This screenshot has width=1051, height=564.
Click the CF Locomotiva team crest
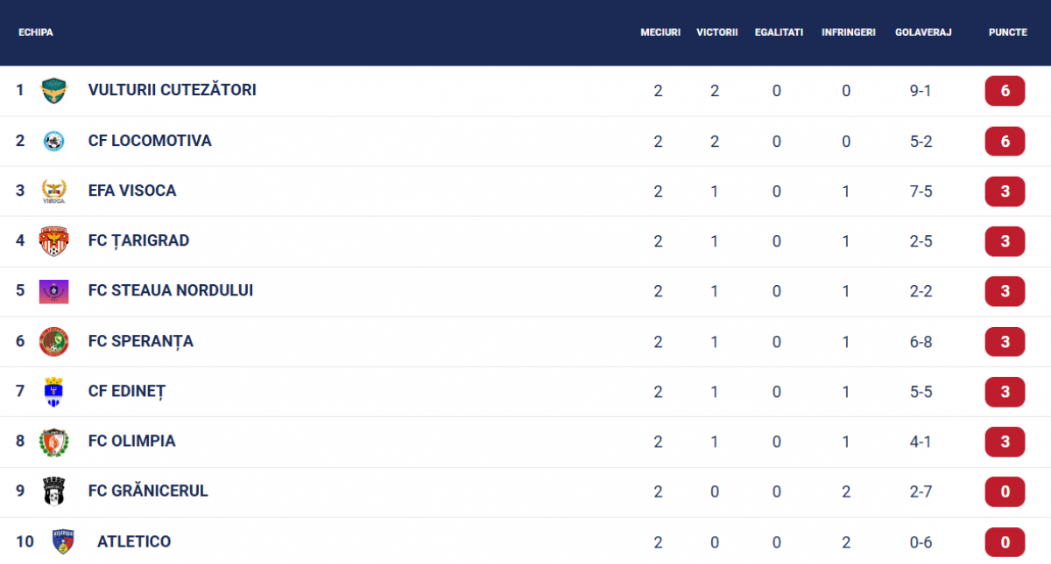(54, 141)
